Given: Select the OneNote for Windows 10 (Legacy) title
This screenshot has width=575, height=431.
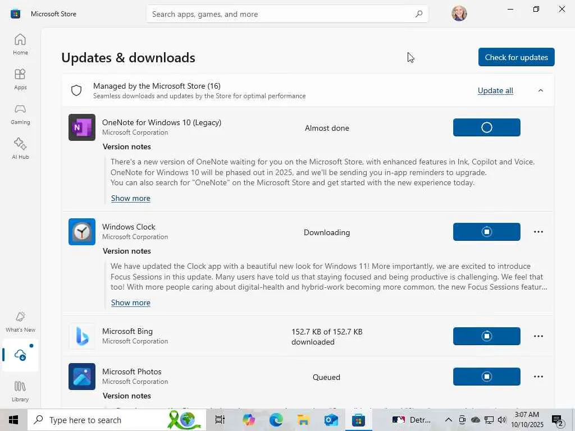Looking at the screenshot, I should (162, 122).
